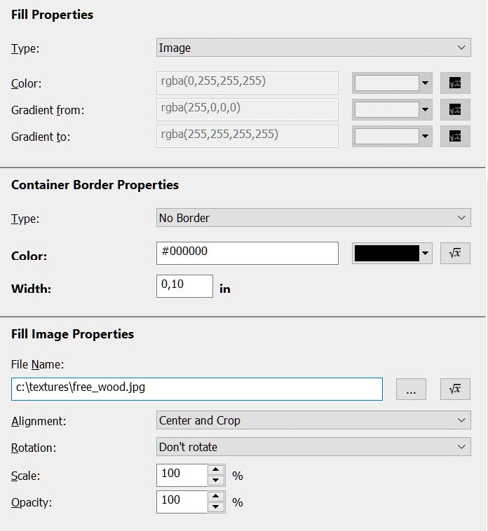Click the Fill Color expression button
This screenshot has height=531, width=488.
coord(455,83)
